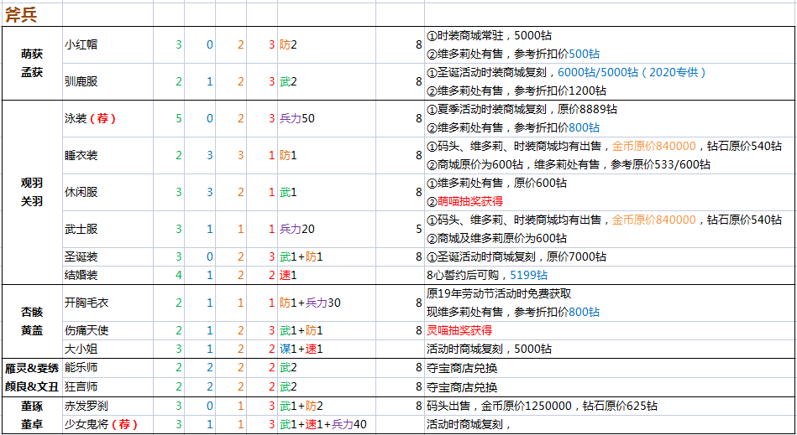This screenshot has width=797, height=435.
Task: Click the 小红帽 costume name cell
Action: coord(107,44)
